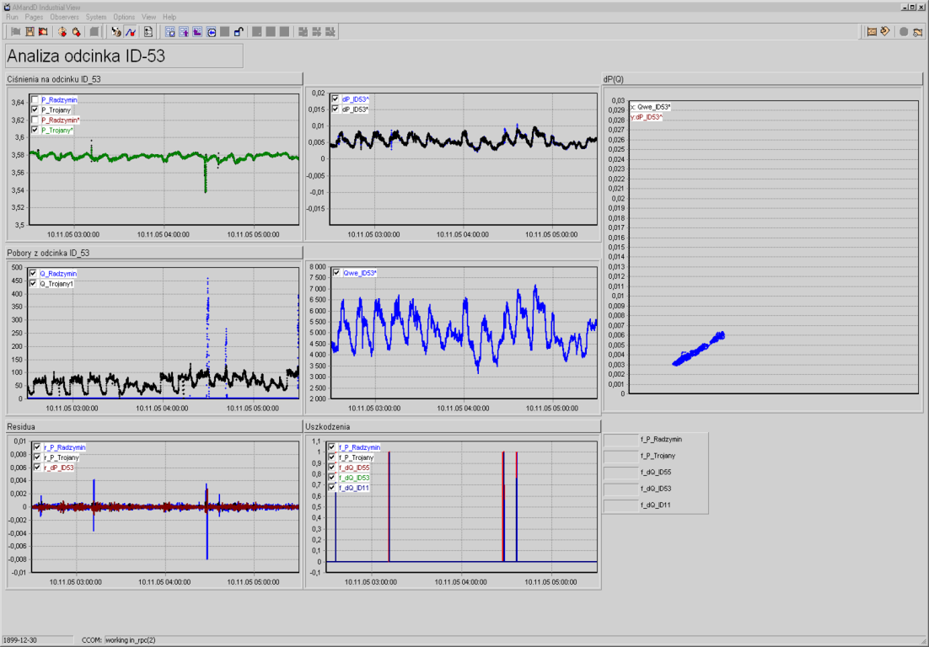Click the orange tag with pen icon
The height and width of the screenshot is (647, 929).
(x=885, y=32)
